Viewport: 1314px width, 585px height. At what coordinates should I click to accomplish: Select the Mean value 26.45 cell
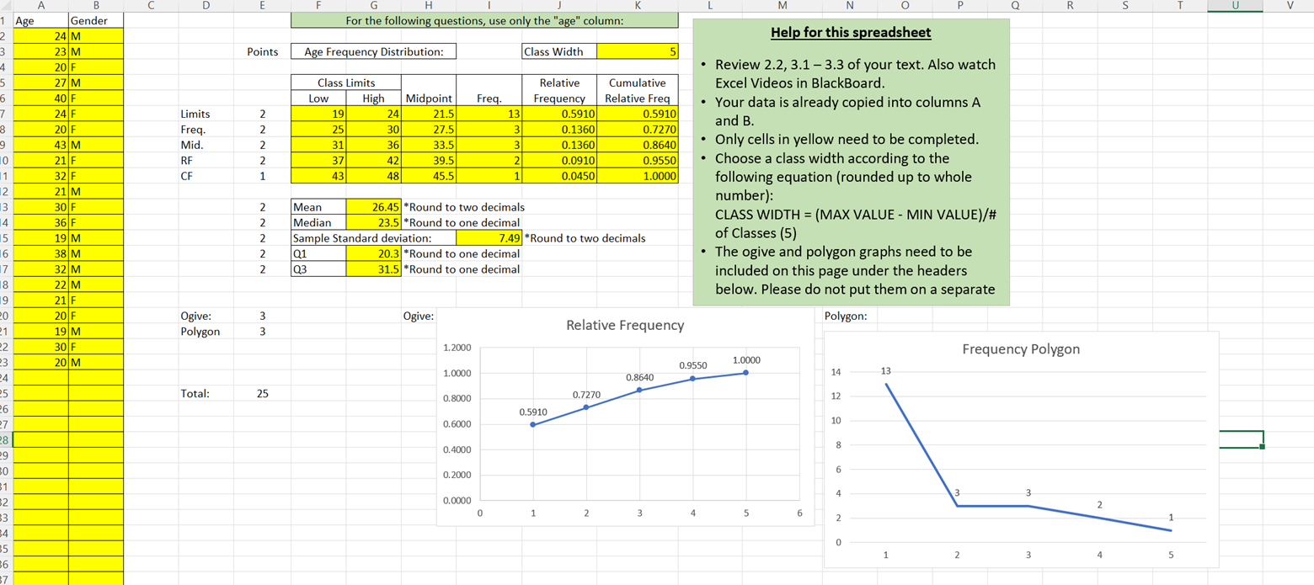[x=373, y=206]
